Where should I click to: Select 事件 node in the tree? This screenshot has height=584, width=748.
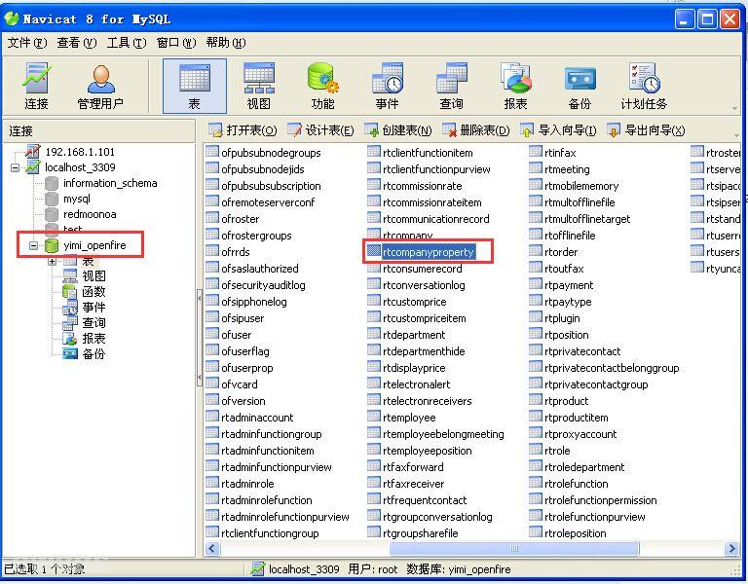point(93,308)
